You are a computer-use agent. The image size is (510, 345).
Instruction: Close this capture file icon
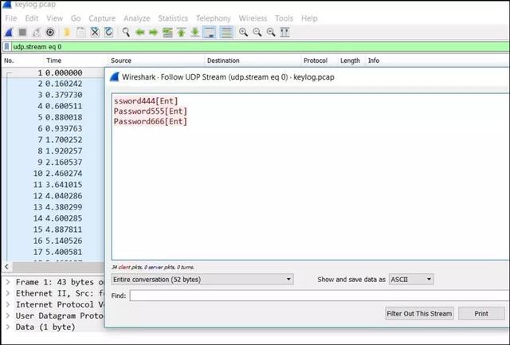click(95, 32)
